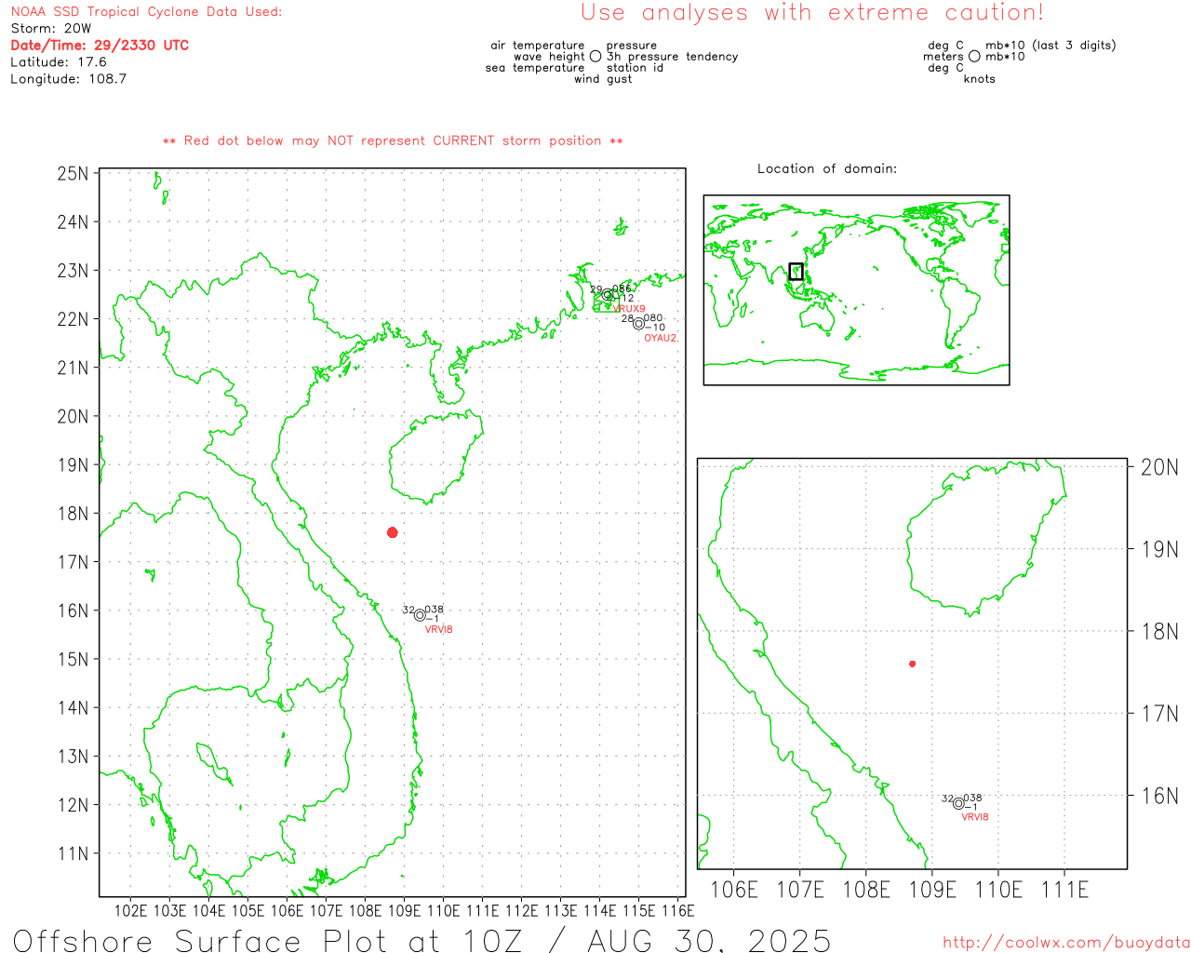Click the 'Date/Time: 29/2330 UTC' line
This screenshot has height=953, width=1191.
pyautogui.click(x=100, y=46)
